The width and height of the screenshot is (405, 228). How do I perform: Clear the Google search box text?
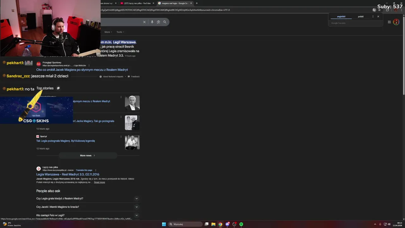(x=144, y=22)
